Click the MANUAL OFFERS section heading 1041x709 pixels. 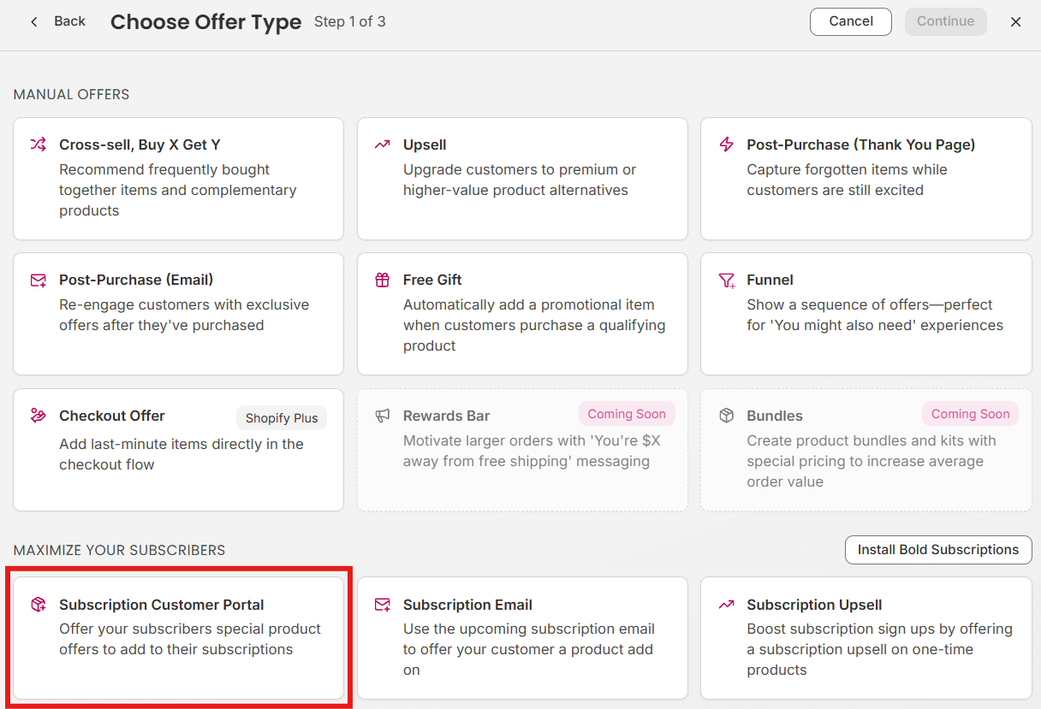click(x=72, y=94)
